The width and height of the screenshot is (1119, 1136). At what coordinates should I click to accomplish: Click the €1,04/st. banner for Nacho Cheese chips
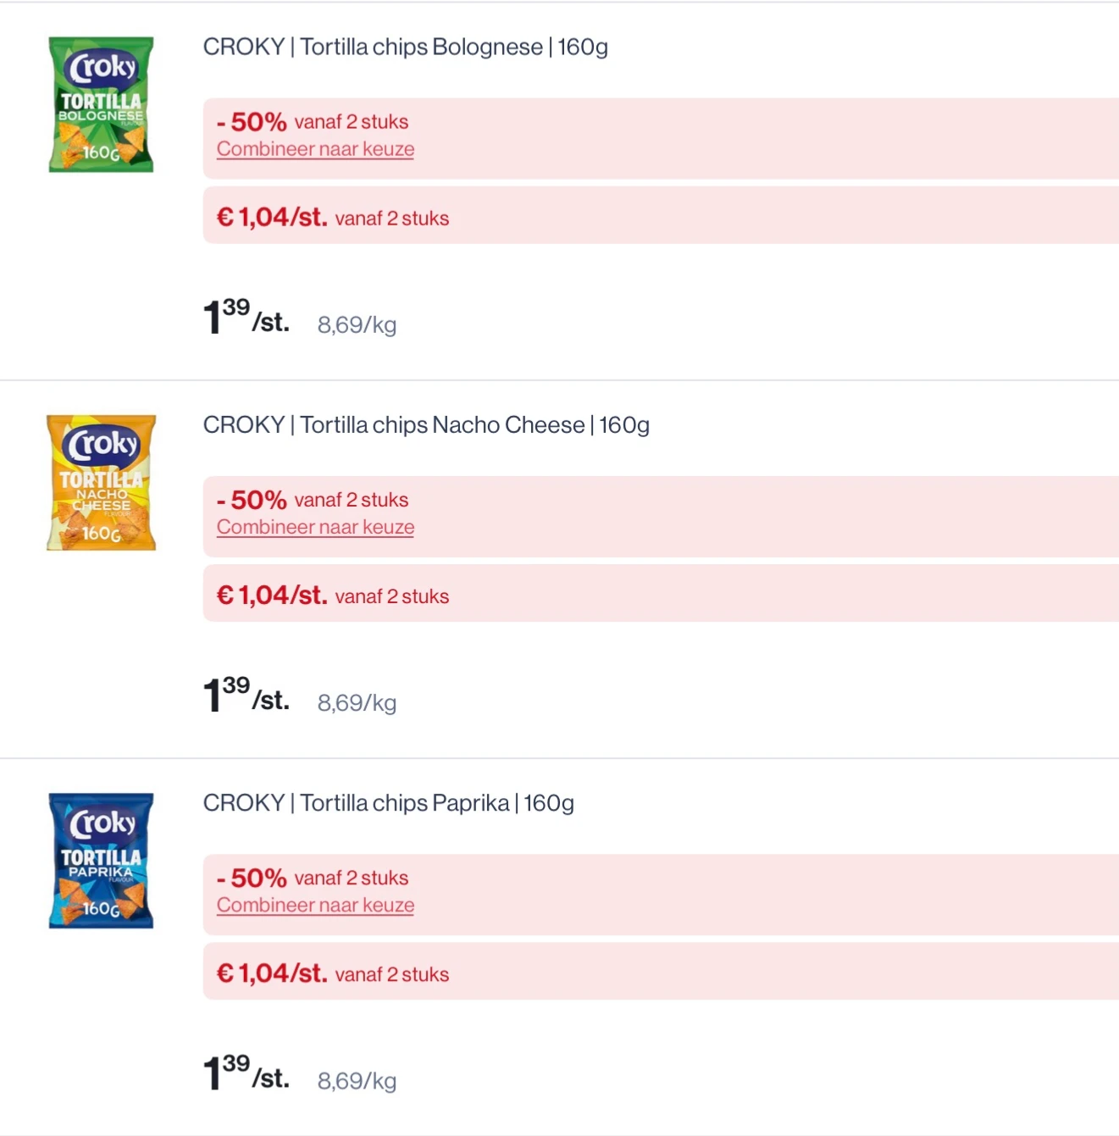tap(272, 595)
